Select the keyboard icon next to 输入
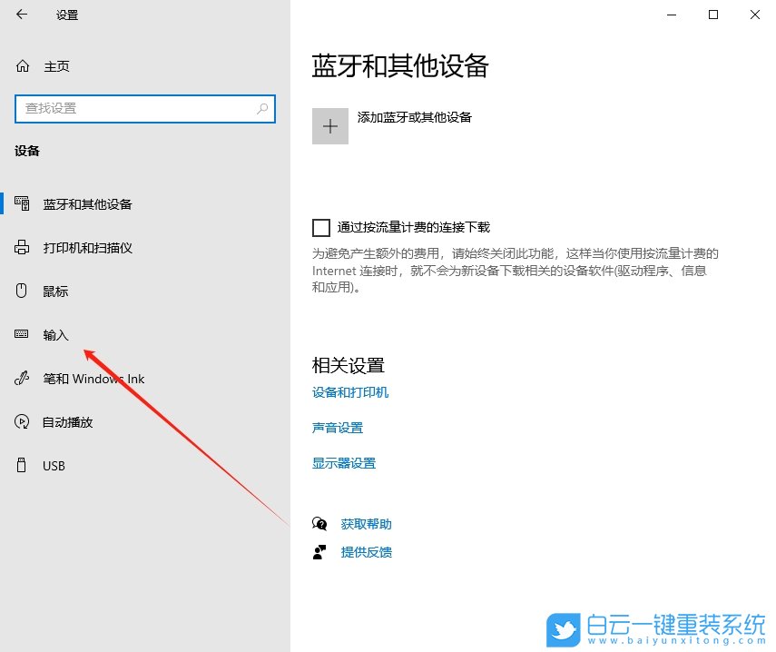776x652 pixels. click(x=20, y=334)
